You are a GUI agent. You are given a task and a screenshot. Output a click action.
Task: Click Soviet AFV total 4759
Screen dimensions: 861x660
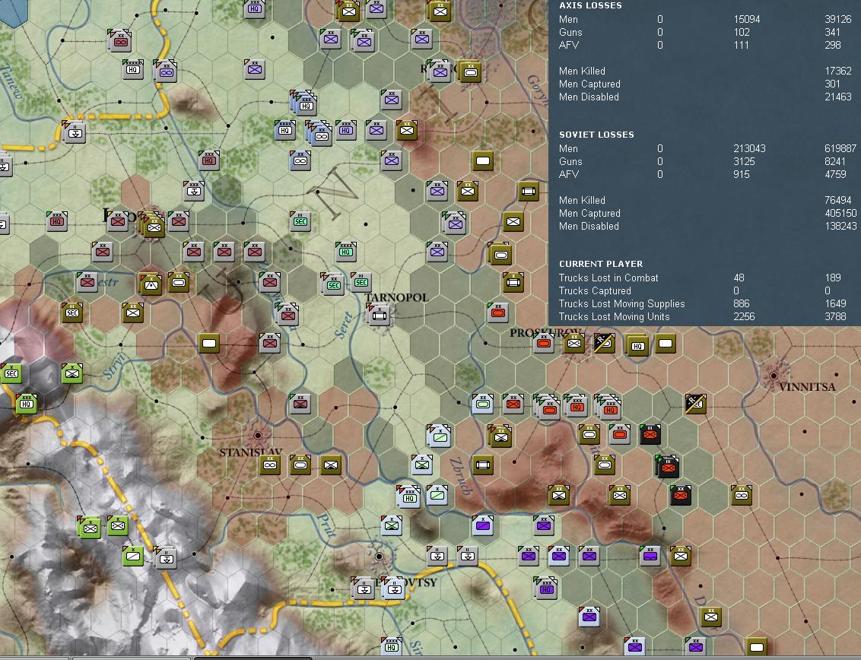tap(834, 174)
